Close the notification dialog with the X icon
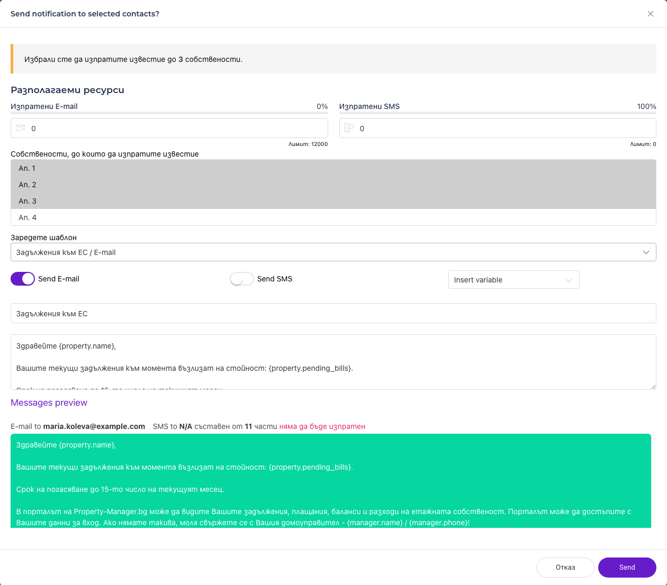Screen dimensions: 667x585 651,14
